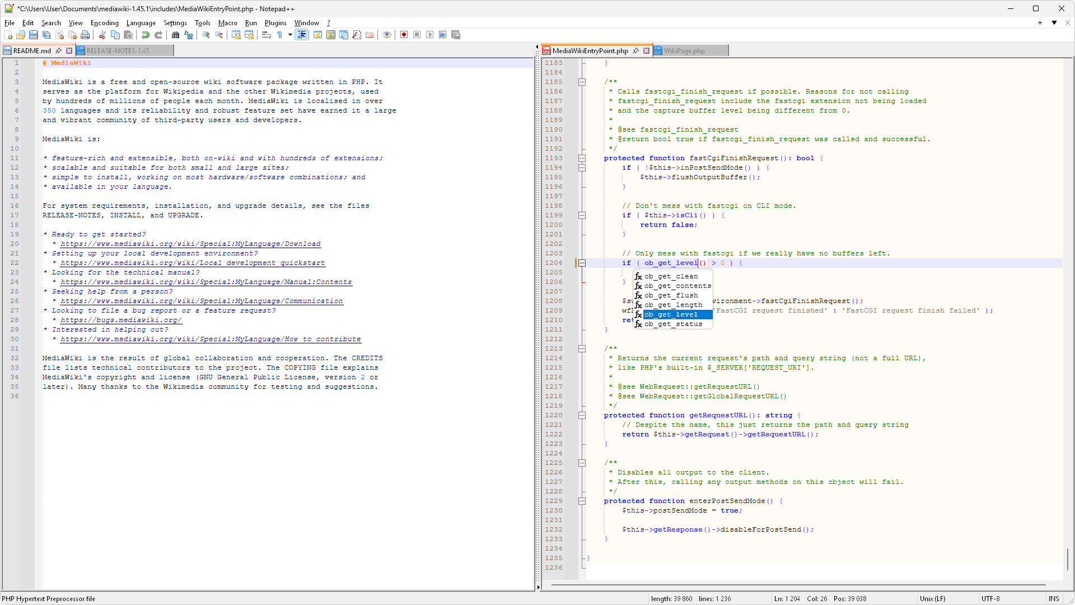Follow the https://bugs.mediawiki.org/ link
Viewport: 1075px width, 605px height.
[121, 320]
